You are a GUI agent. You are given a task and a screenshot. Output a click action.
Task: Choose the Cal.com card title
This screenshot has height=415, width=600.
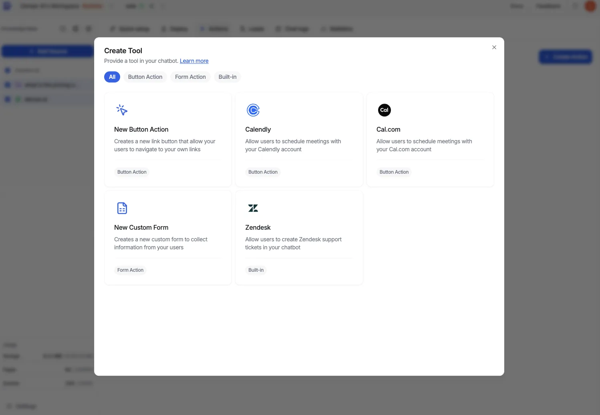point(388,129)
